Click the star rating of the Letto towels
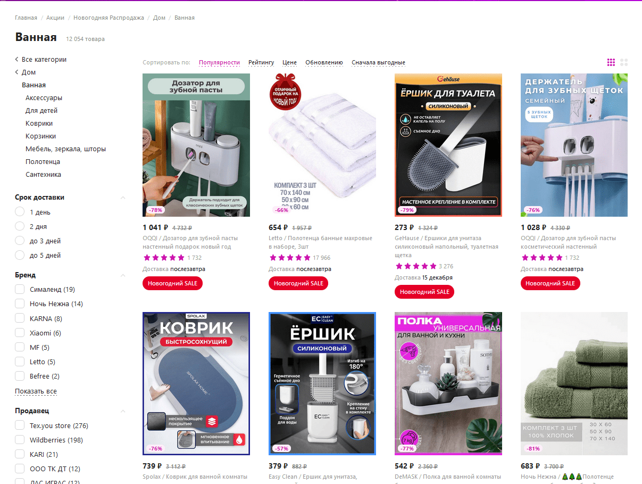Screen dimensions: 642x484 (289, 258)
